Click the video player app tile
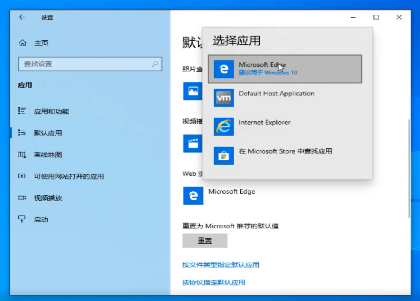Screen dimensions: 420x301 pyautogui.click(x=193, y=144)
